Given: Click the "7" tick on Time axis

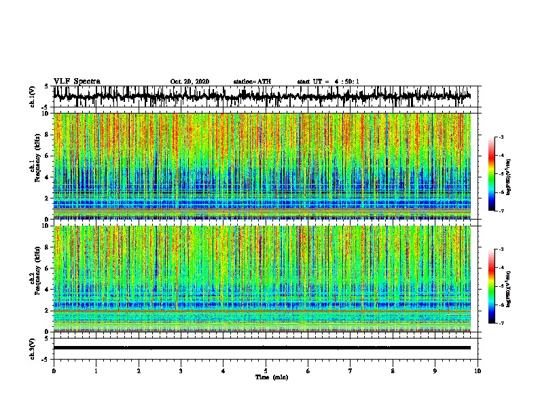Looking at the screenshot, I should pyautogui.click(x=351, y=371).
